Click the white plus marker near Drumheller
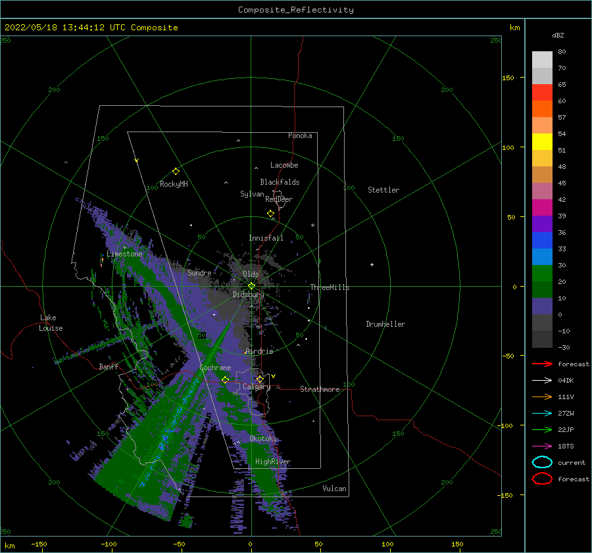Image resolution: width=592 pixels, height=553 pixels. click(372, 264)
